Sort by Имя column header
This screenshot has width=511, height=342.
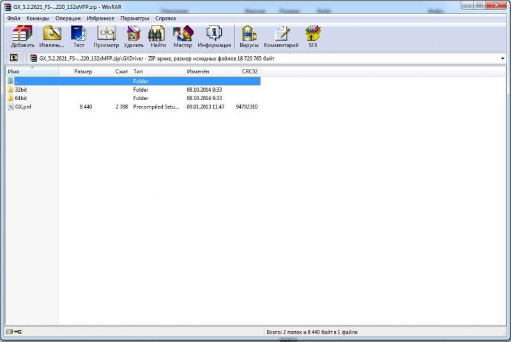point(33,71)
